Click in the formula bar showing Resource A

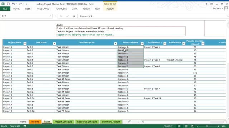click(x=152, y=16)
